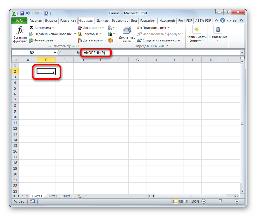Switch to the Данные ribbon tab

coord(102,21)
